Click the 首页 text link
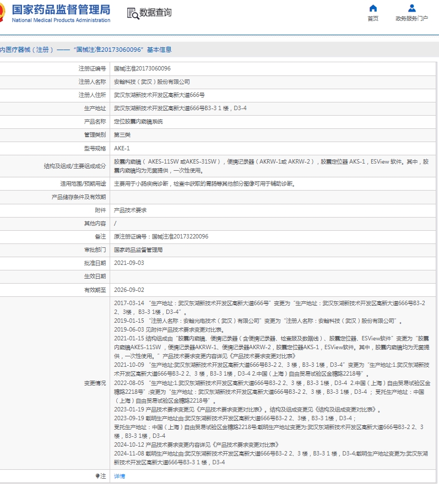The width and height of the screenshot is (439, 488). pyautogui.click(x=373, y=19)
